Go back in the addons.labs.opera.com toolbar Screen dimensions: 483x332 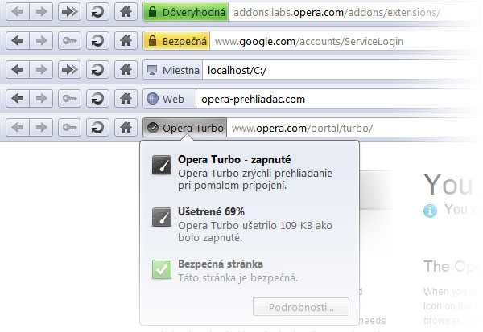(18, 12)
